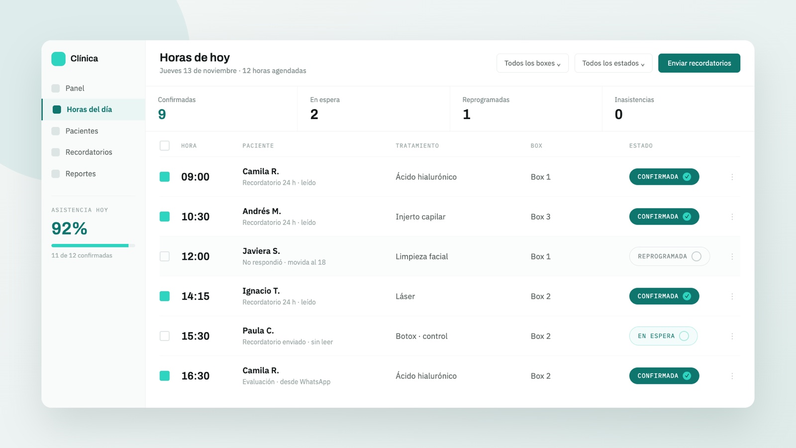Viewport: 796px width, 448px height.
Task: Click CONFIRMADA badge for Andrés M.
Action: (664, 217)
